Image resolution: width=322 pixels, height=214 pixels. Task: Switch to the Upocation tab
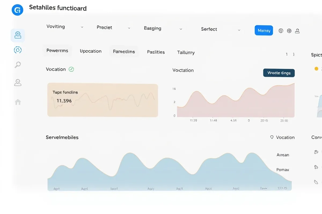[91, 51]
